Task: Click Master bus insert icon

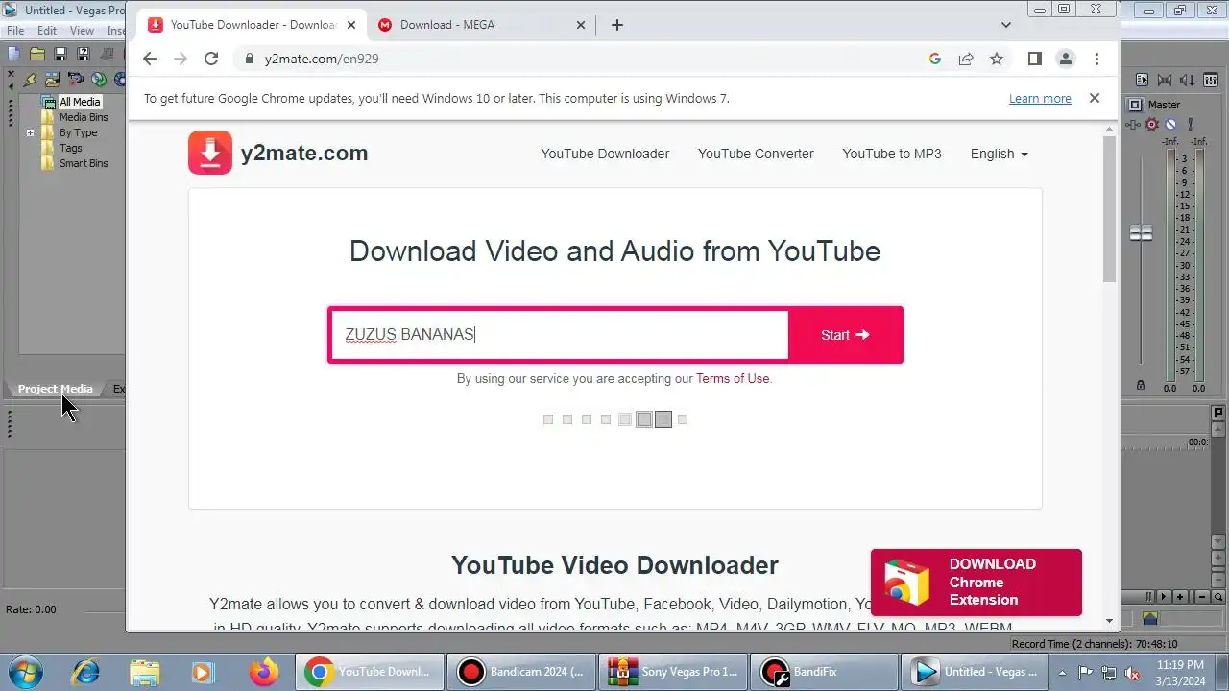Action: coord(1133,125)
